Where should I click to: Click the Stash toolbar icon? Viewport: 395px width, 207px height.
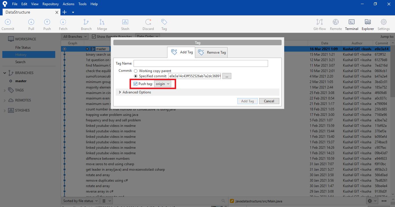pyautogui.click(x=125, y=22)
